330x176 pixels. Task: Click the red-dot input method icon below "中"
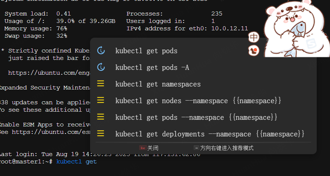tap(254, 50)
